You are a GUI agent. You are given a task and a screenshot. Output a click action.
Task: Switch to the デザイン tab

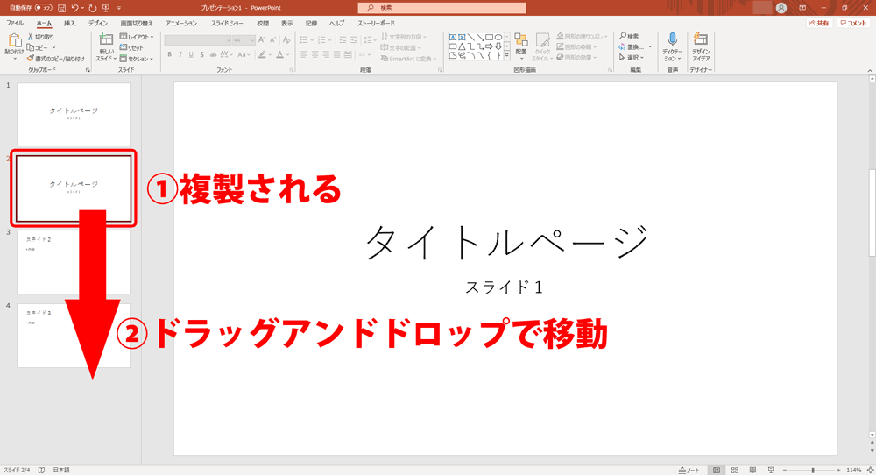pos(98,24)
